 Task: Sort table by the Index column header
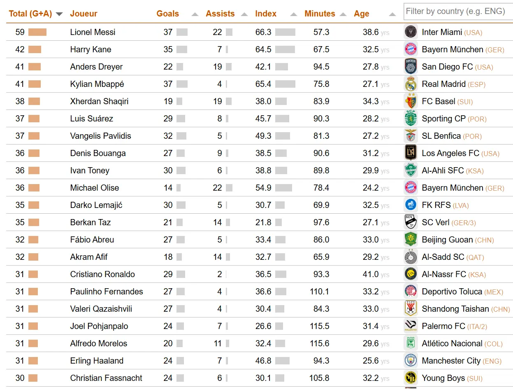tap(266, 14)
